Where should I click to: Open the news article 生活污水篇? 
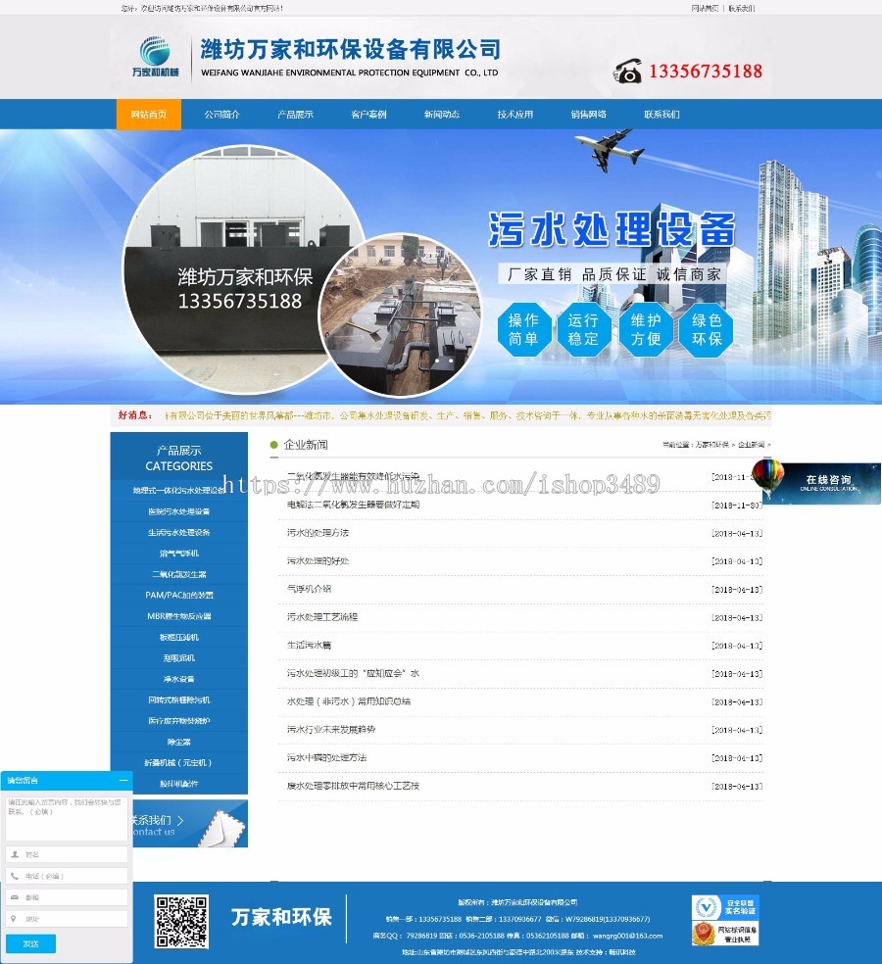(x=309, y=645)
